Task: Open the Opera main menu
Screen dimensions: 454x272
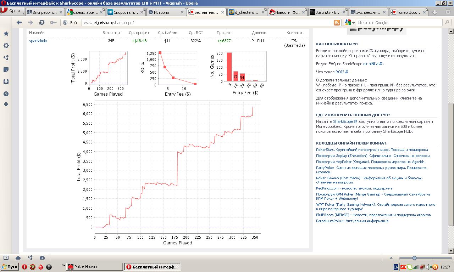Action: pyautogui.click(x=11, y=11)
